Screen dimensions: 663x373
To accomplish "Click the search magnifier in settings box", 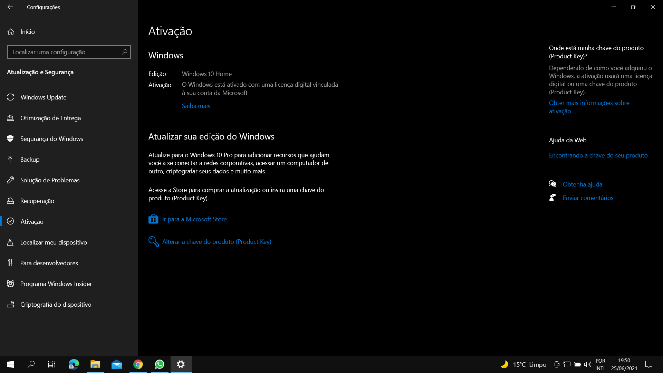I will [125, 52].
